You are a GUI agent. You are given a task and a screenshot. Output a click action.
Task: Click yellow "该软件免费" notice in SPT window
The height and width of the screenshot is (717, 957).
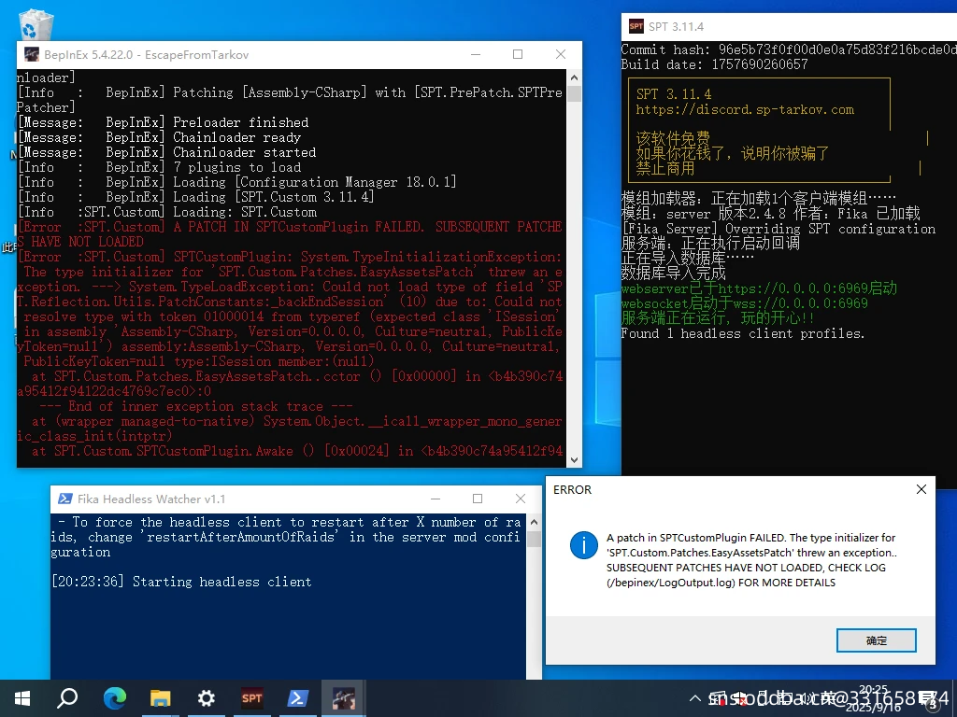click(673, 138)
